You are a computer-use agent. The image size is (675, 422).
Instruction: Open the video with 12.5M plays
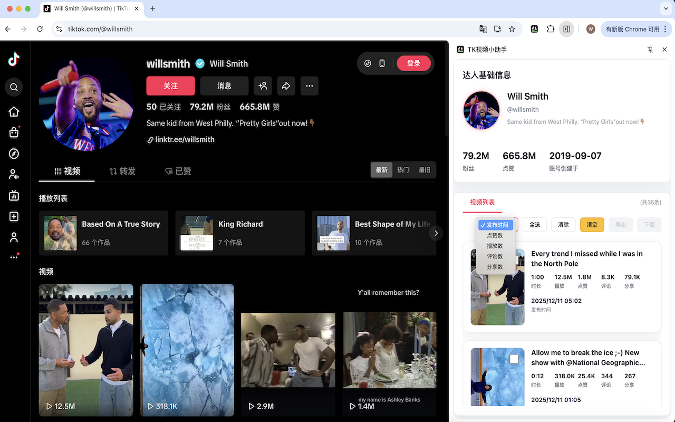click(x=86, y=350)
